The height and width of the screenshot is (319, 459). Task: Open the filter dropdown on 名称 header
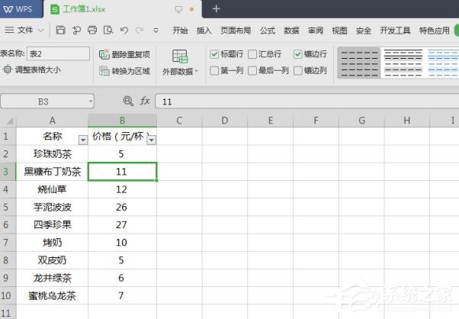(82, 140)
